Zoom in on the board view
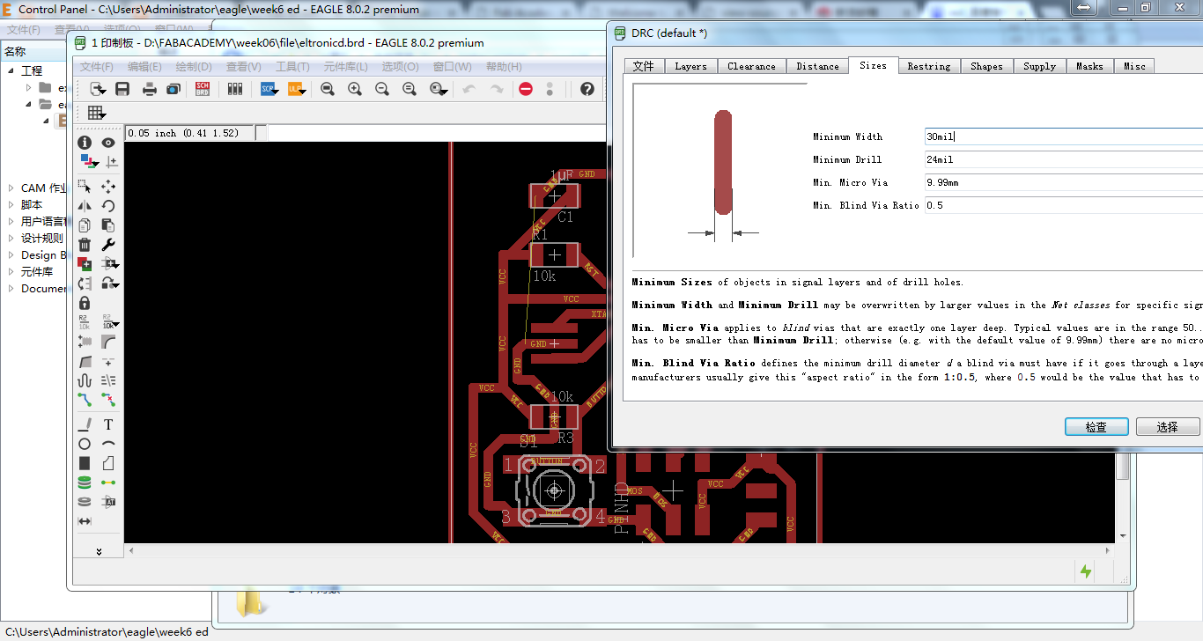Image resolution: width=1203 pixels, height=641 pixels. coord(355,89)
